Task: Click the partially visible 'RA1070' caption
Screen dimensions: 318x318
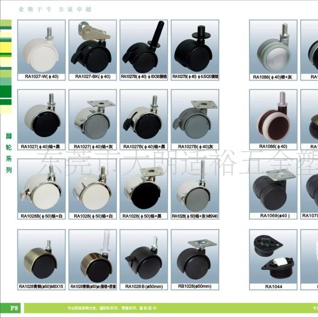Action: (310, 215)
